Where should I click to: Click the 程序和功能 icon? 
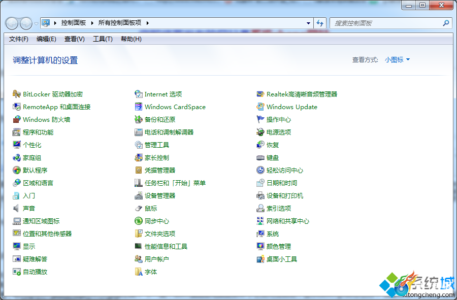pyautogui.click(x=17, y=132)
